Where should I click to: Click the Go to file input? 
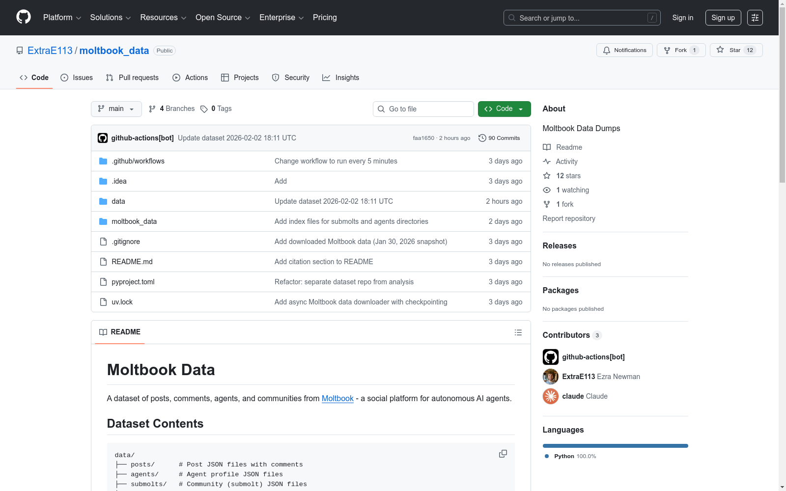click(423, 109)
